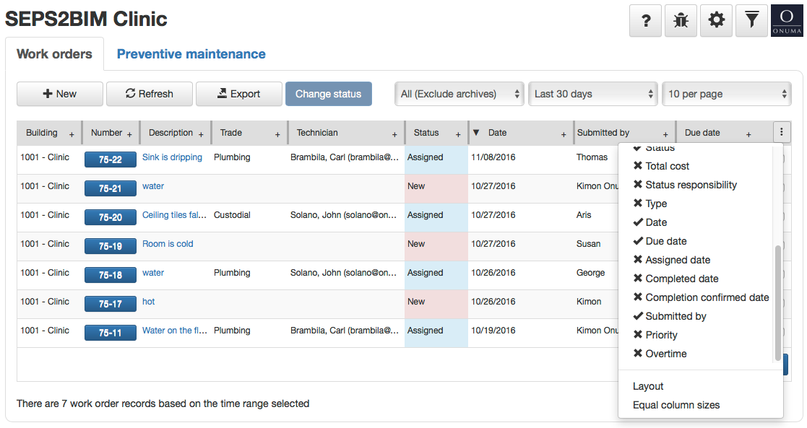This screenshot has height=428, width=807.
Task: Switch to Preventive maintenance tab
Action: (x=191, y=54)
